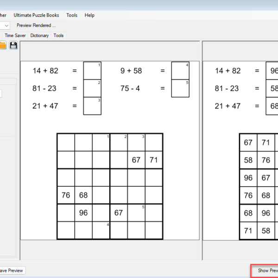Click the floppy disk save icon
The width and height of the screenshot is (278, 278).
[x=13, y=45]
